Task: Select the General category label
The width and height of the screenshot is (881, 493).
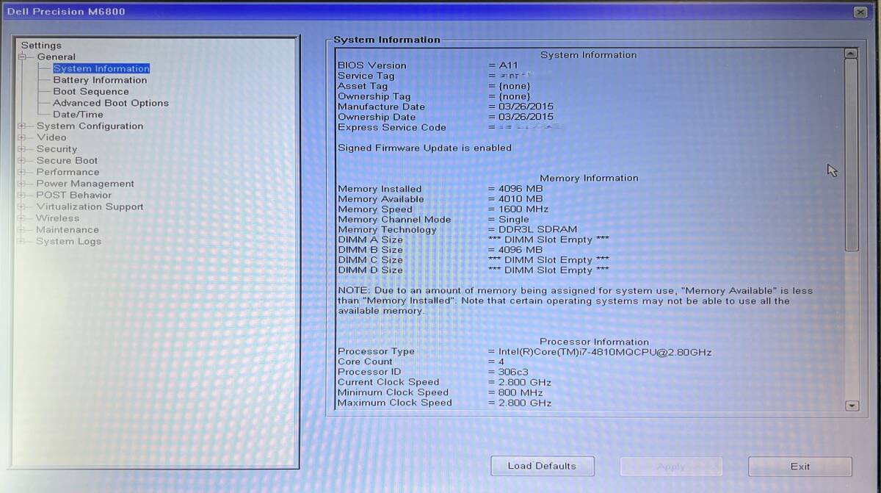Action: [57, 57]
